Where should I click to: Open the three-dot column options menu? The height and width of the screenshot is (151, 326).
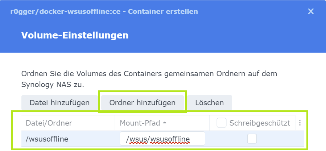(300, 123)
